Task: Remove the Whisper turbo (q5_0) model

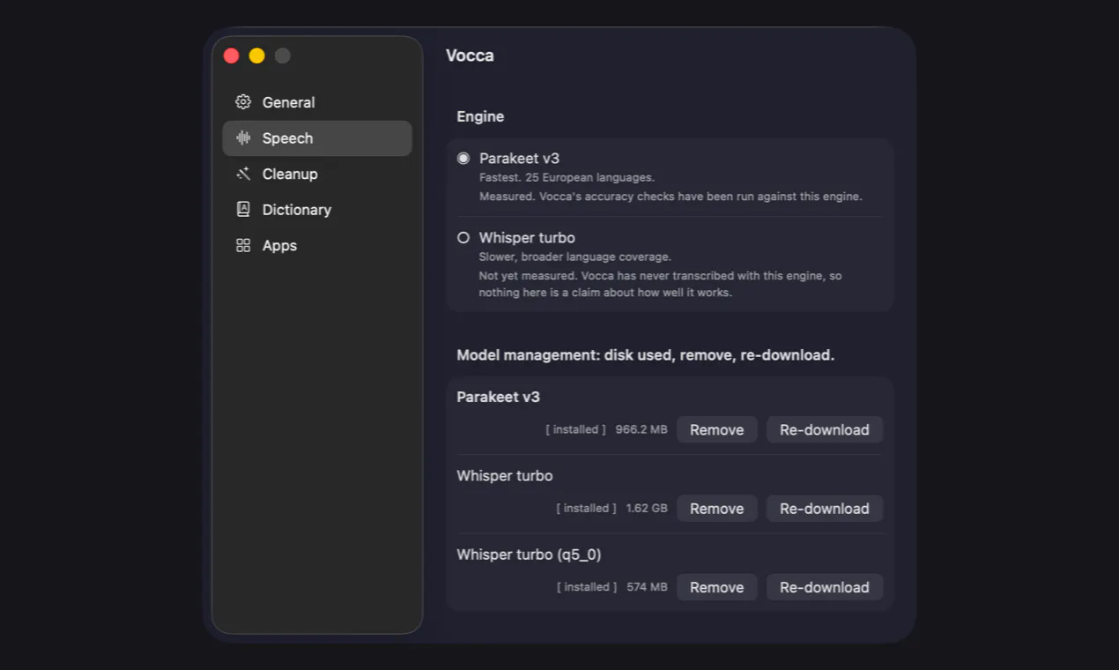Action: coord(716,587)
